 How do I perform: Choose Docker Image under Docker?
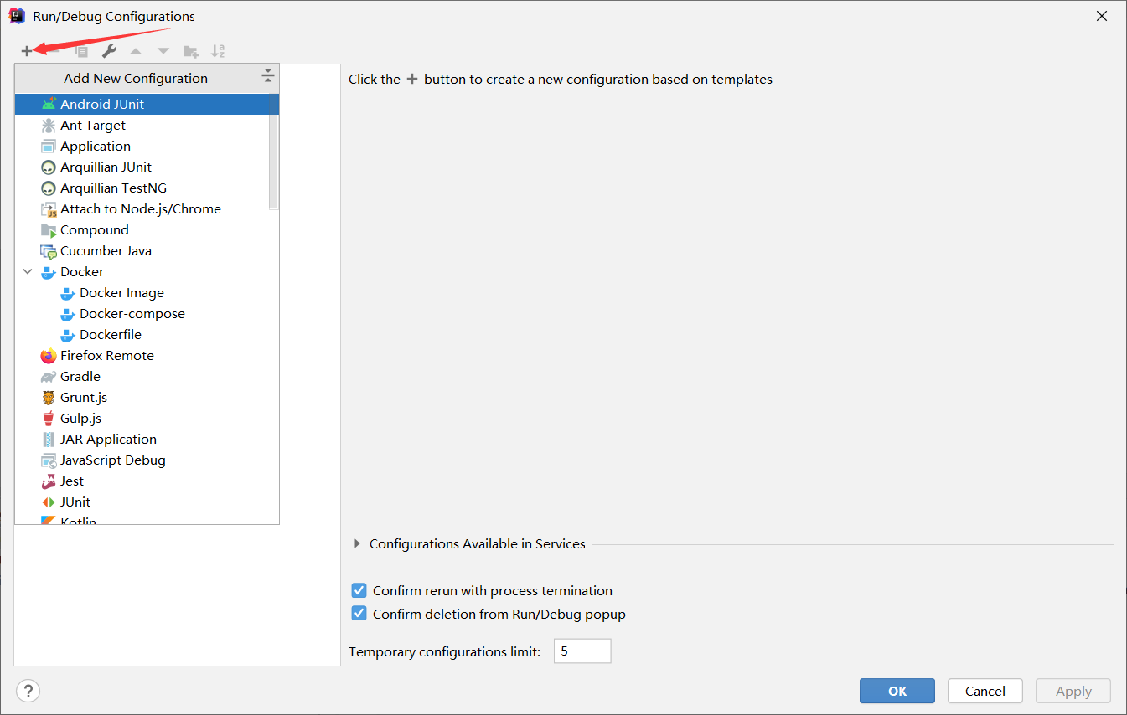147,292
